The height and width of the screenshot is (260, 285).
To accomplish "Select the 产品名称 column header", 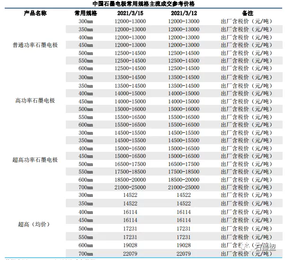I will (35, 13).
